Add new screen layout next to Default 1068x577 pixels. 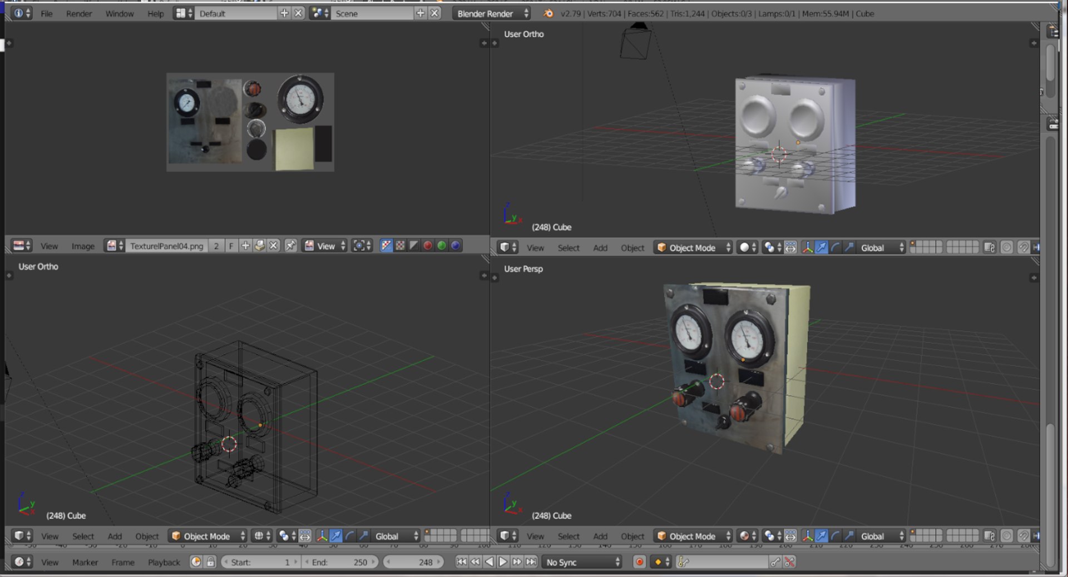[x=284, y=13]
